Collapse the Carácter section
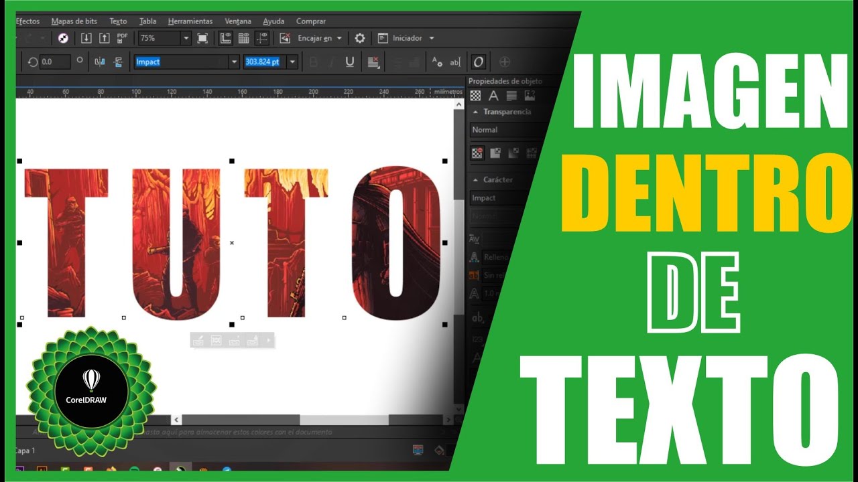The height and width of the screenshot is (482, 858). pos(475,180)
